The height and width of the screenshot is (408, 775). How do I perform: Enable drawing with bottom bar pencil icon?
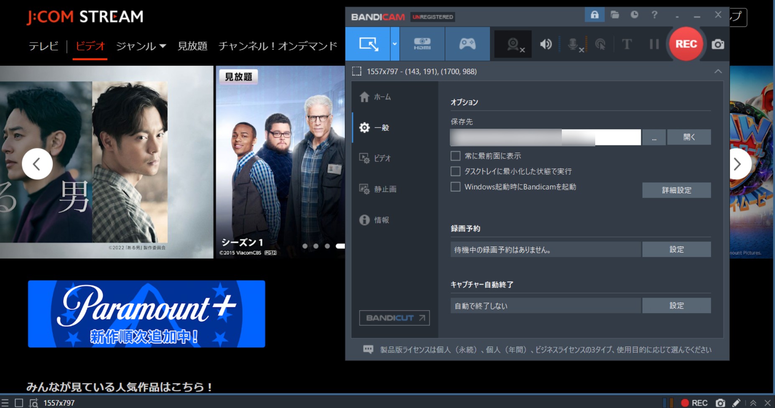[737, 403]
